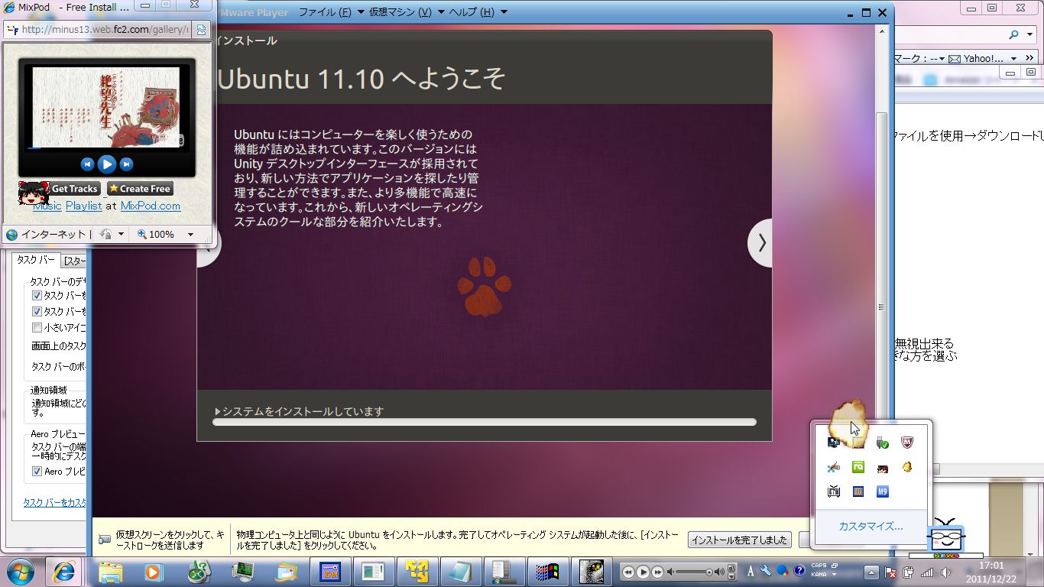Click the インストールを完了しました button
The image size is (1044, 587).
click(739, 540)
